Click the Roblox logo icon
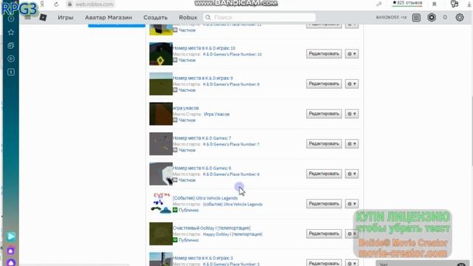This screenshot has height=266, width=473. (43, 18)
